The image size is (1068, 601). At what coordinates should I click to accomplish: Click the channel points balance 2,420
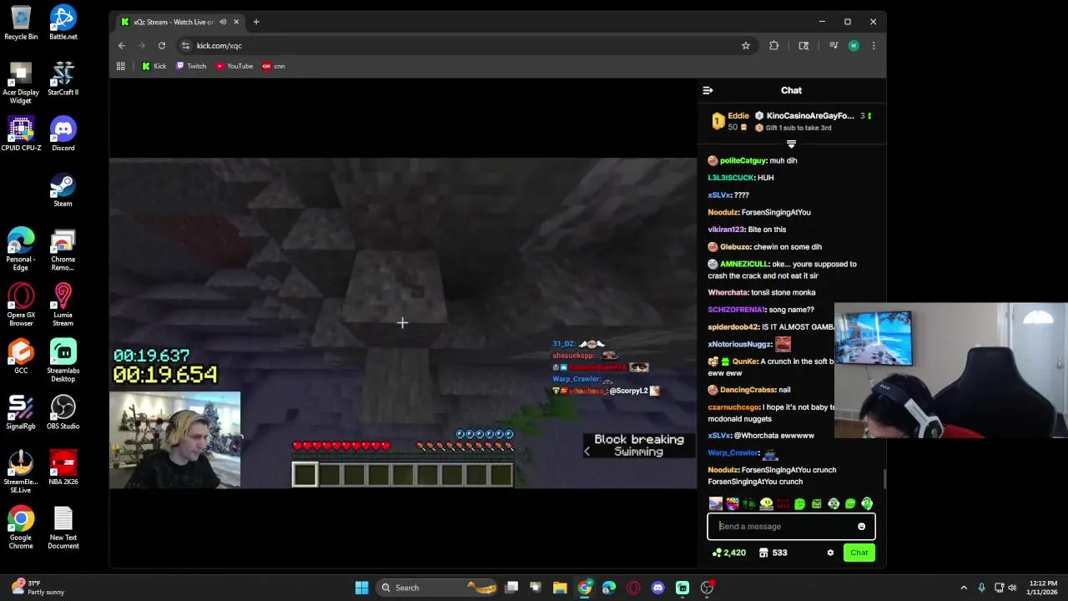click(x=729, y=553)
